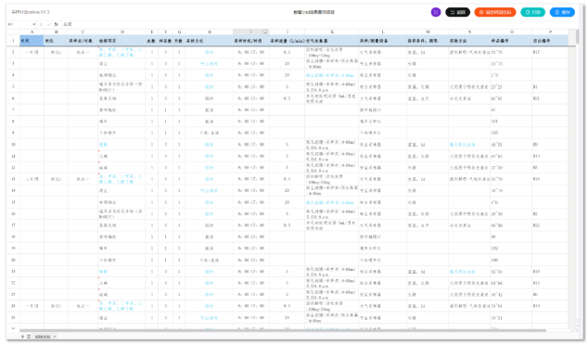Click the formula cancel X icon
Screen dimensions: 588x345
pos(41,24)
